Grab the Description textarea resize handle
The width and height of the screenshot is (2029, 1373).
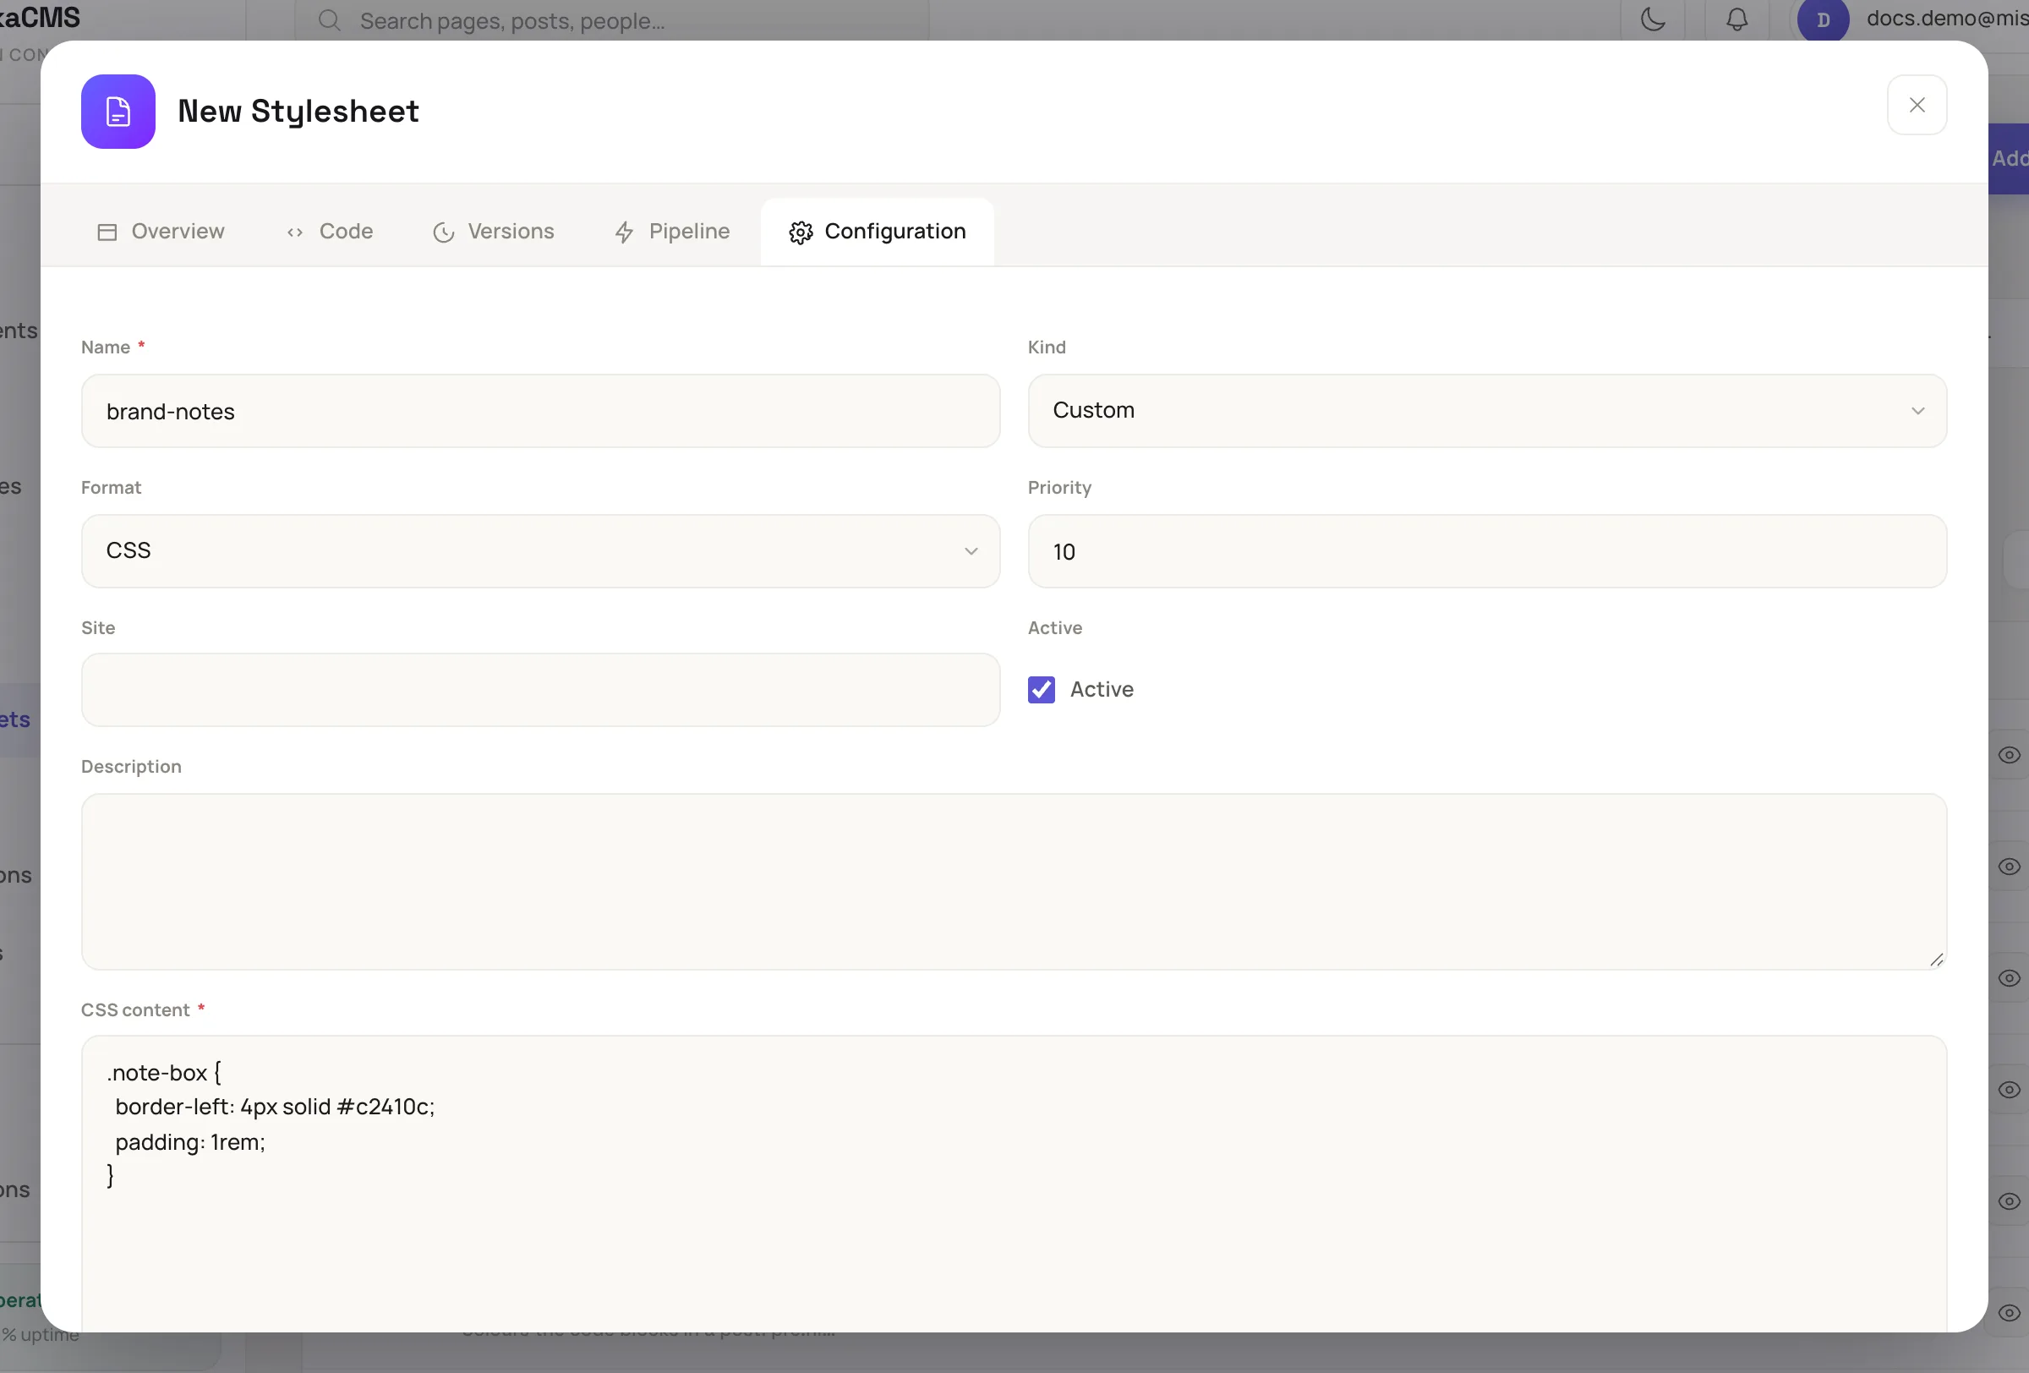(x=1936, y=960)
